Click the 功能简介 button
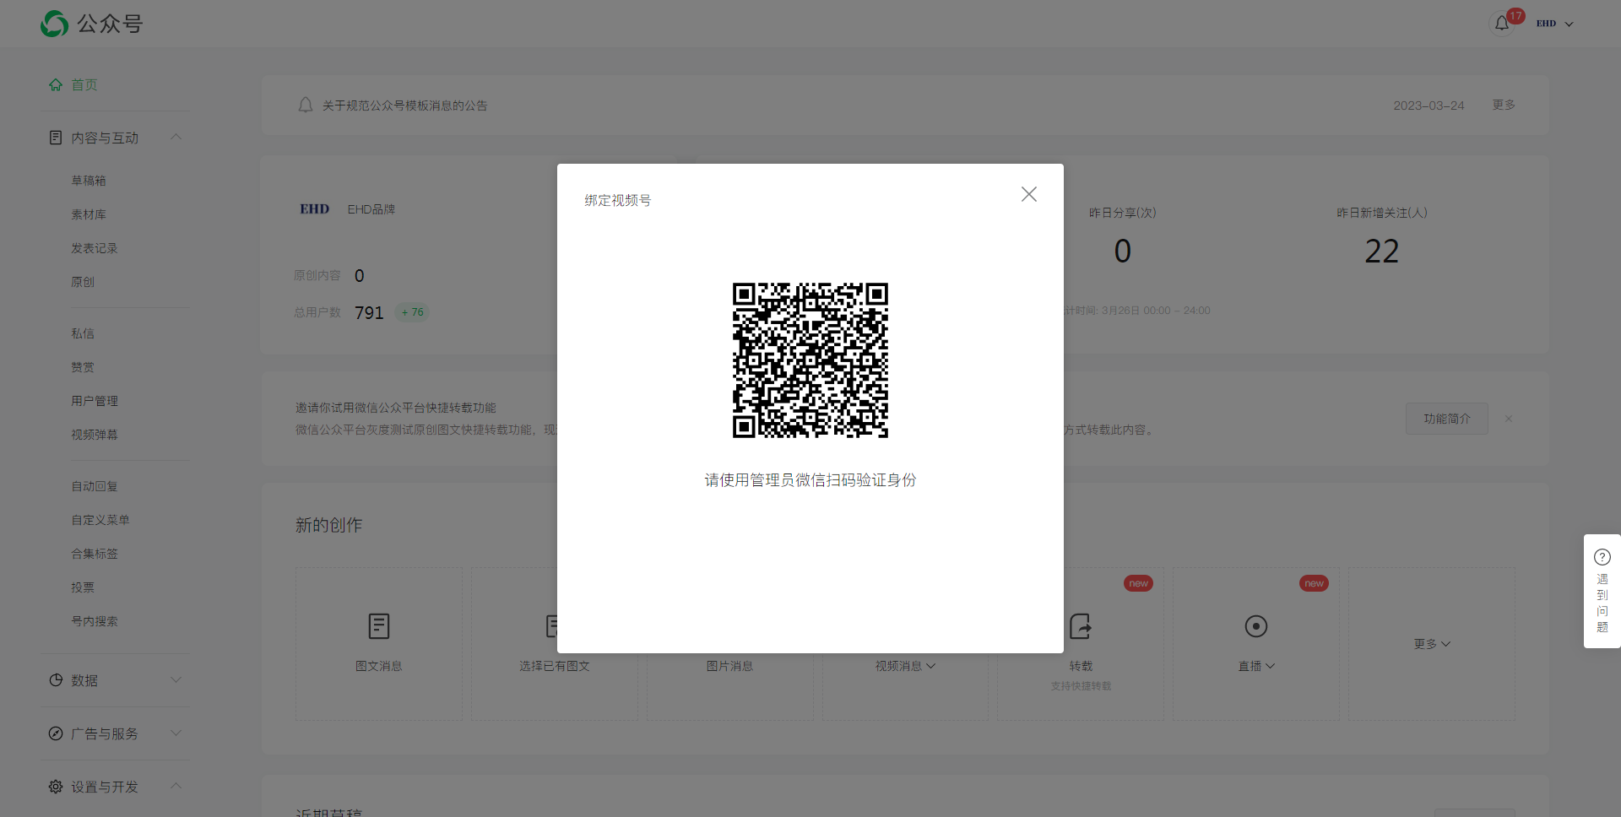 [x=1447, y=419]
